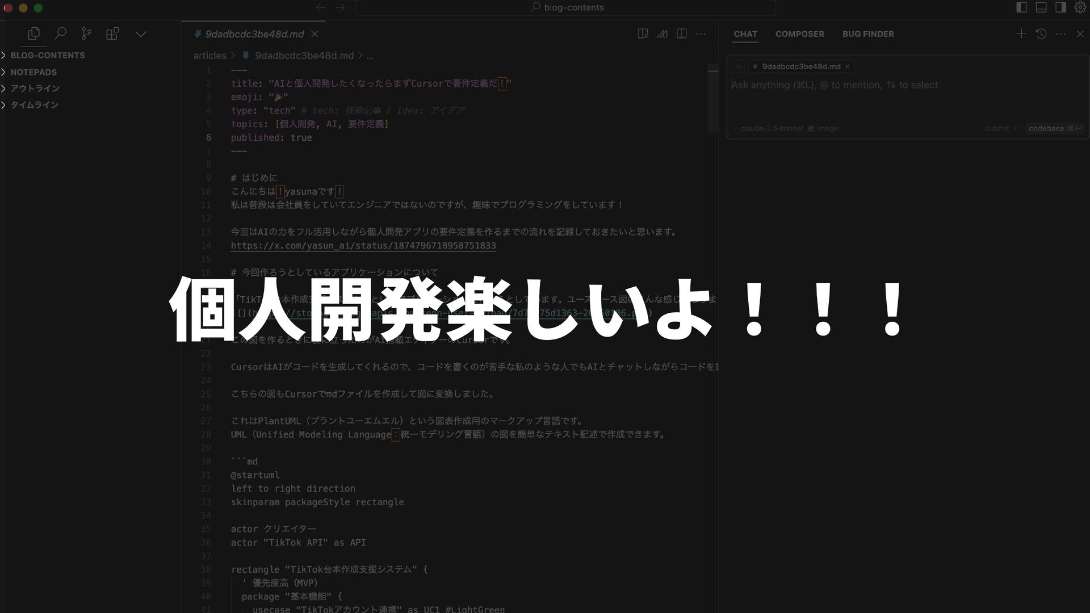This screenshot has width=1090, height=613.
Task: Click the new chat plus icon
Action: (x=1021, y=34)
